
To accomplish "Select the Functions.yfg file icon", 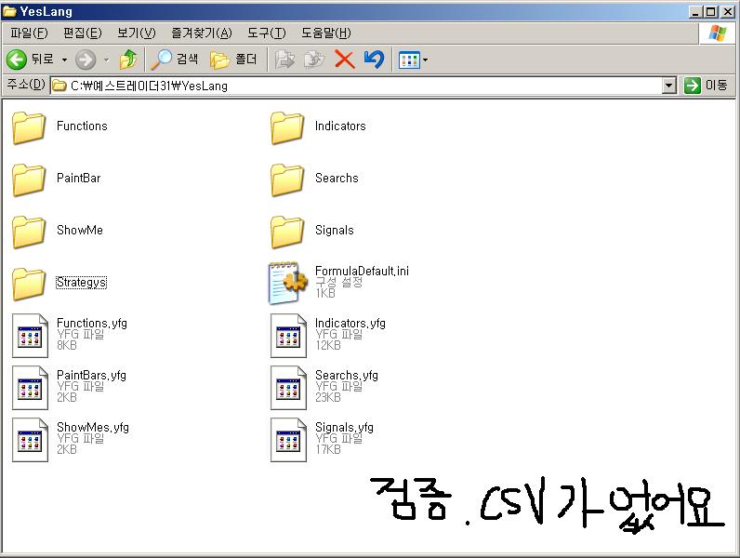I will [x=30, y=336].
